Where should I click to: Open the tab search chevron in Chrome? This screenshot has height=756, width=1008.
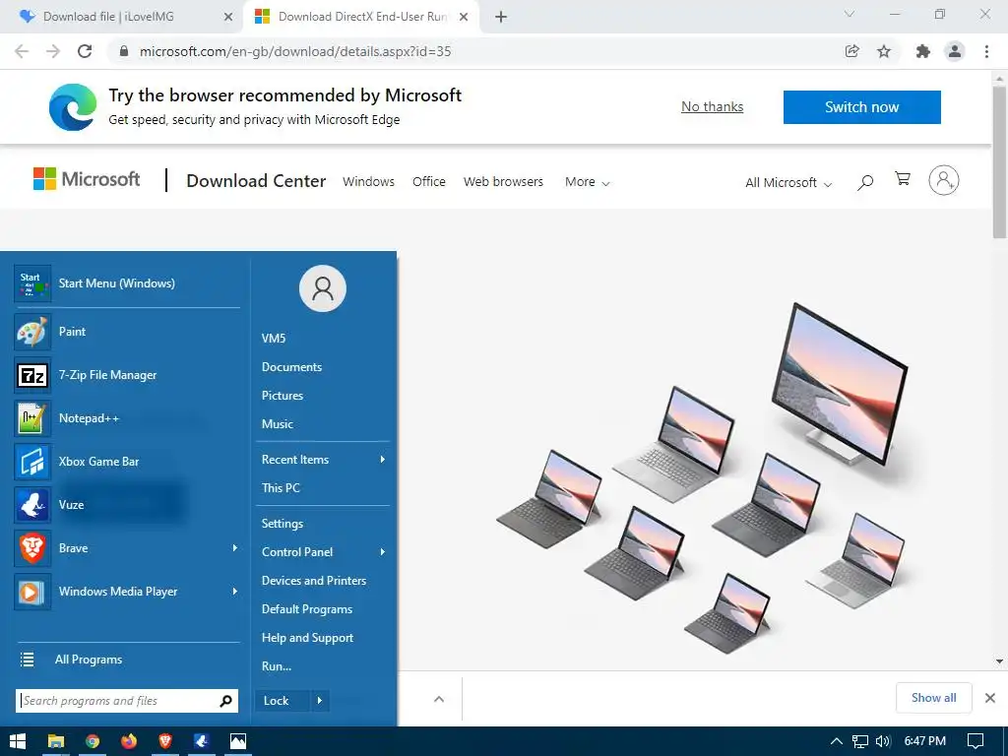[x=850, y=14]
